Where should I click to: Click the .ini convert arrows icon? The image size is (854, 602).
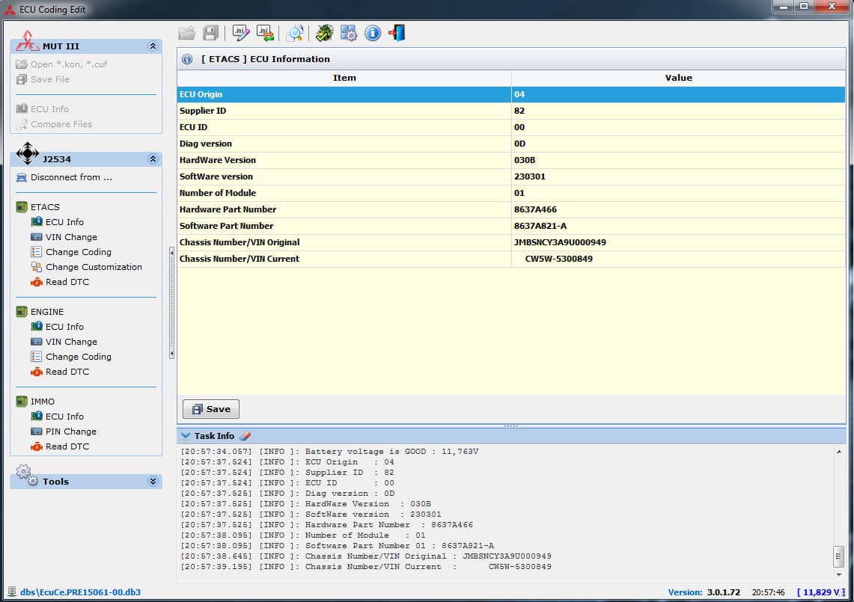(265, 33)
